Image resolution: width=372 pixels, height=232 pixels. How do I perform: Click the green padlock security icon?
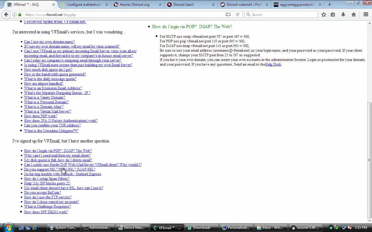(x=20, y=14)
